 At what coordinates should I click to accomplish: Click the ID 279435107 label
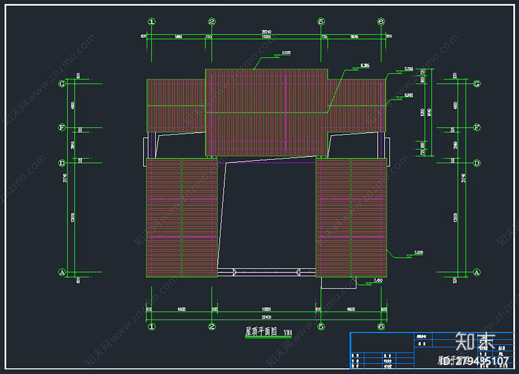tap(474, 361)
